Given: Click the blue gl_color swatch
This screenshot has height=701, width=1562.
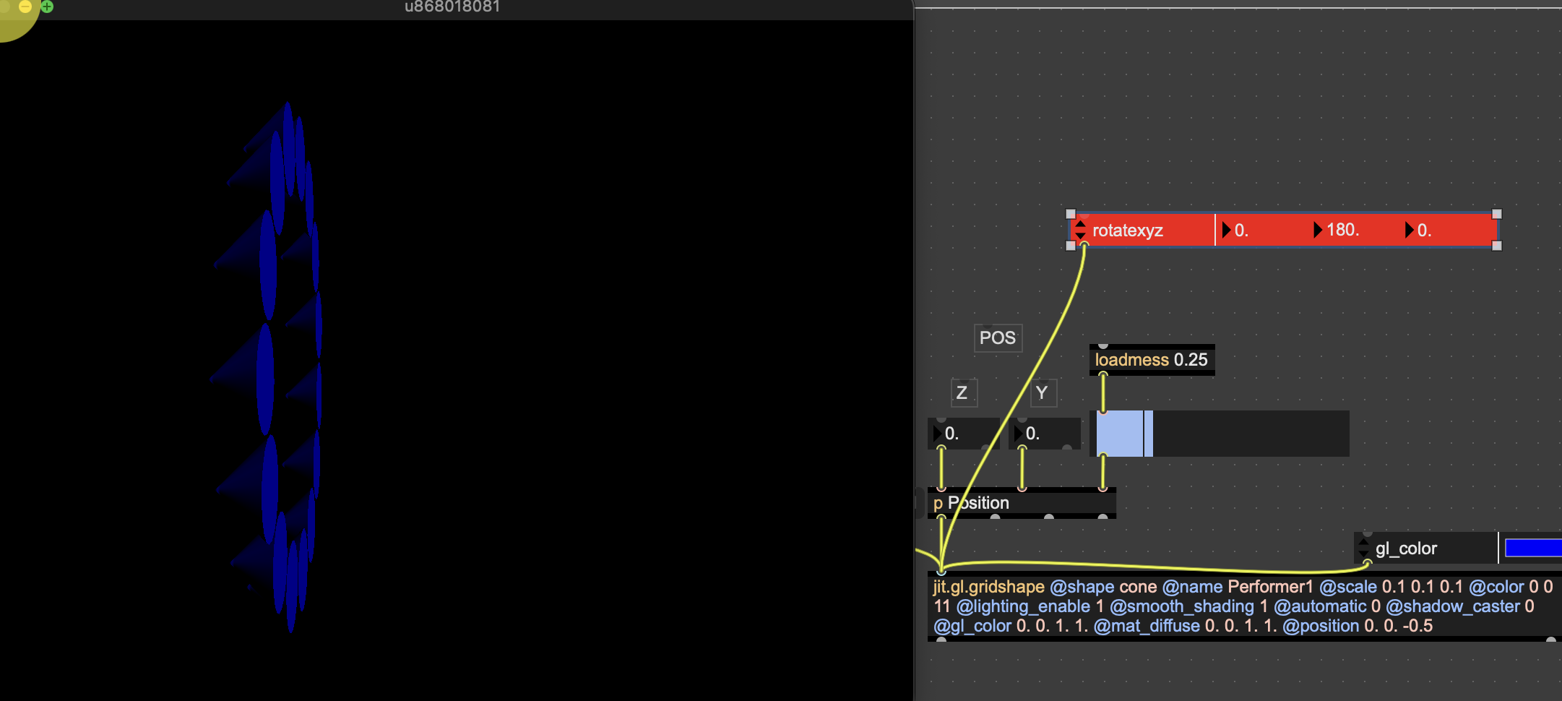Looking at the screenshot, I should [1532, 549].
